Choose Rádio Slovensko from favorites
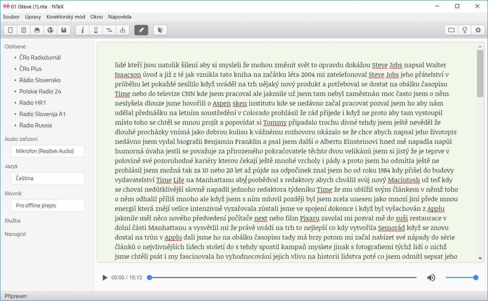Screen dimensions: 488x301 tap(40, 80)
